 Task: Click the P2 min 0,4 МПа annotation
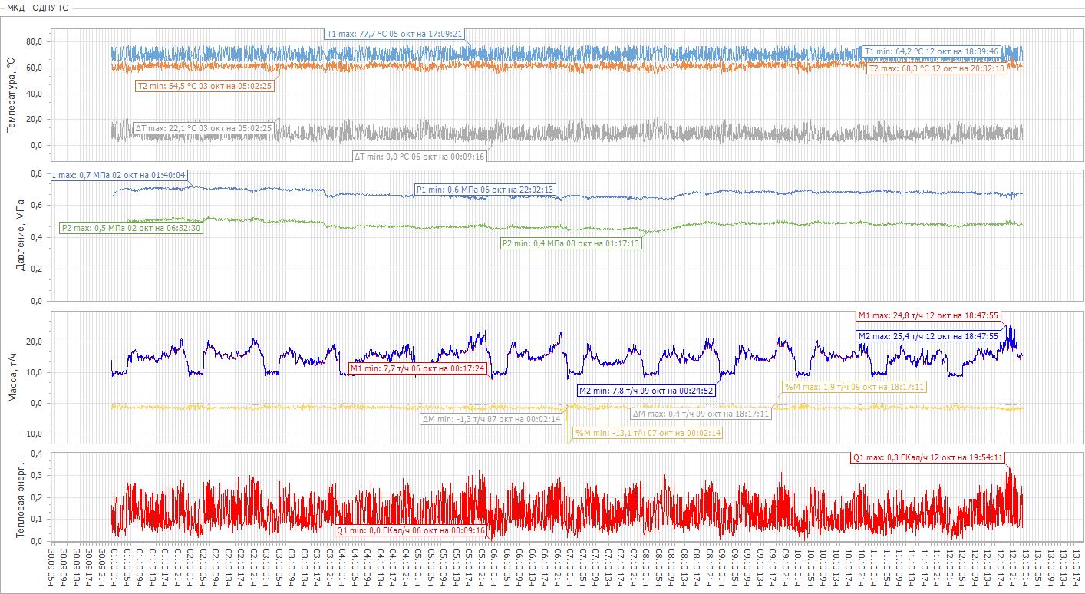click(570, 243)
